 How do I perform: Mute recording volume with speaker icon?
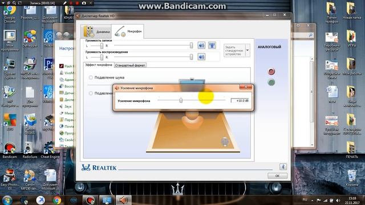tap(201, 45)
